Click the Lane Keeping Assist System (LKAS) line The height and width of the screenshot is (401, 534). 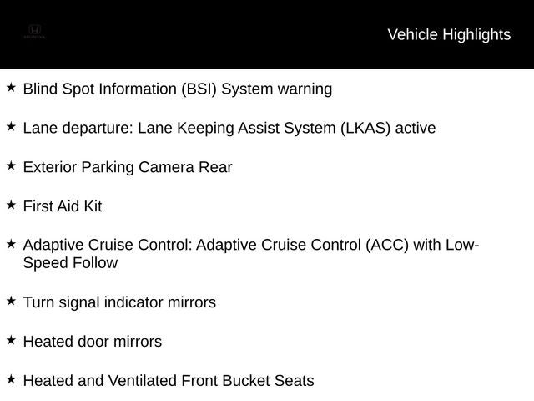coord(229,129)
